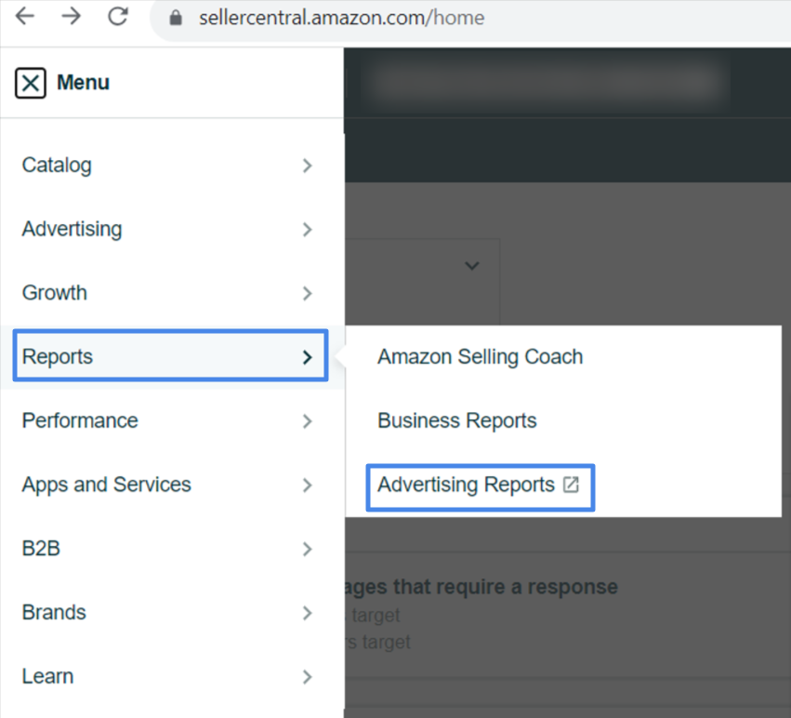Expand the Growth submenu chevron
Viewport: 791px width, 718px height.
[x=308, y=293]
